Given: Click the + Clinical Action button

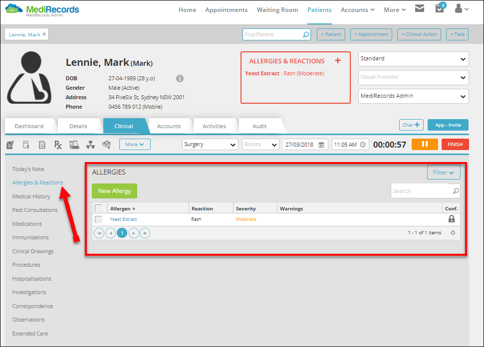Looking at the screenshot, I should (x=419, y=34).
